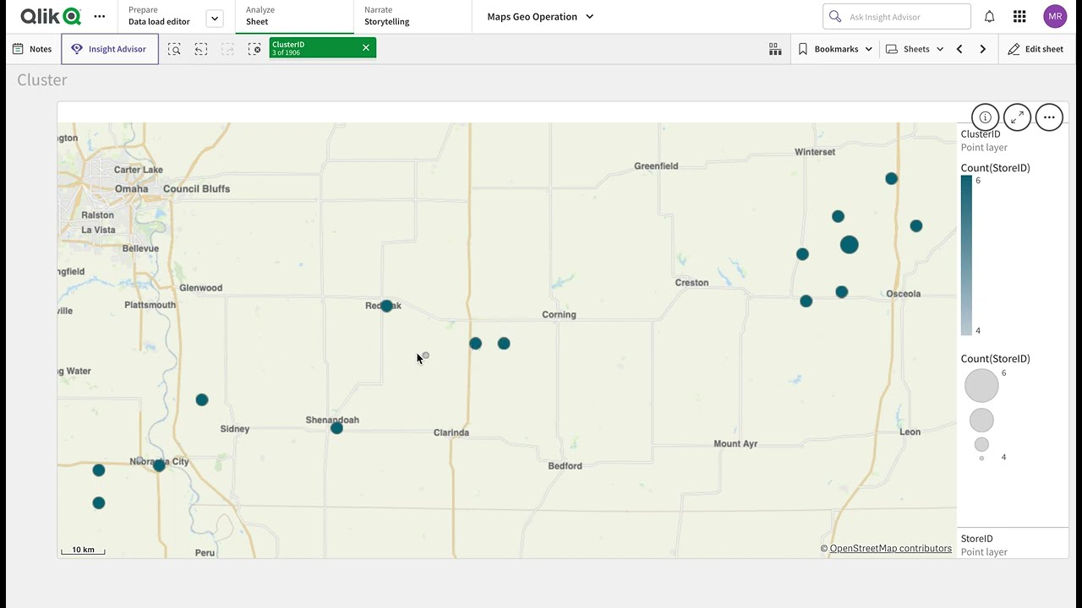Image resolution: width=1082 pixels, height=608 pixels.
Task: Open the selections tool grid icon
Action: [775, 49]
